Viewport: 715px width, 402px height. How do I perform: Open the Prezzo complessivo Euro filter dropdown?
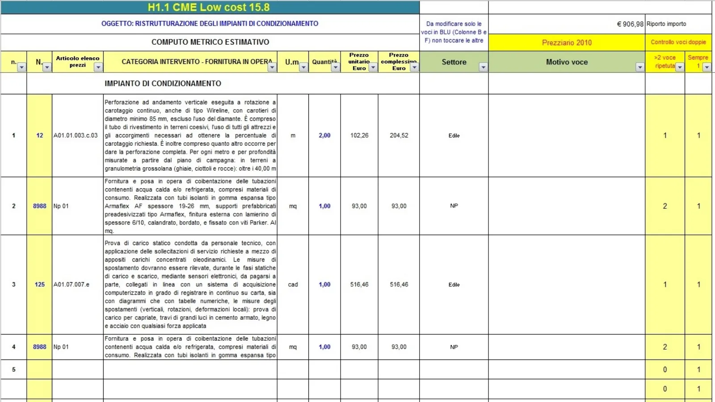pyautogui.click(x=414, y=67)
